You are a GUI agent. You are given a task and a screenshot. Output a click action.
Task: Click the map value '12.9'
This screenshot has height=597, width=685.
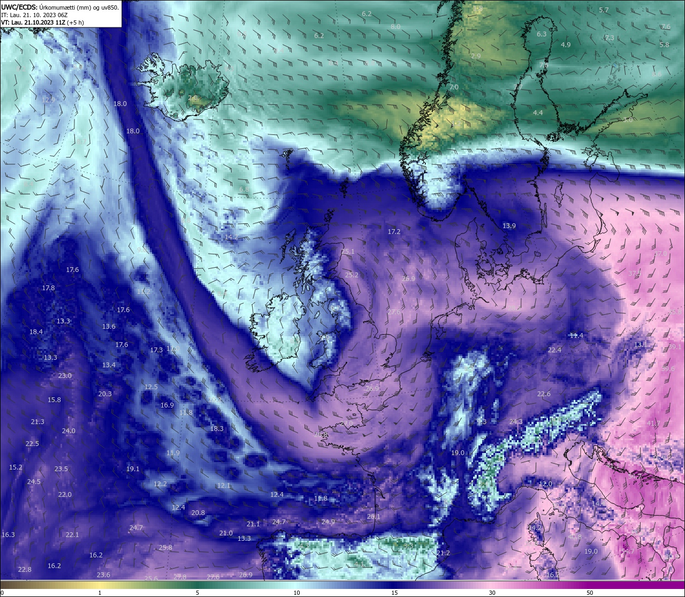[x=48, y=100]
